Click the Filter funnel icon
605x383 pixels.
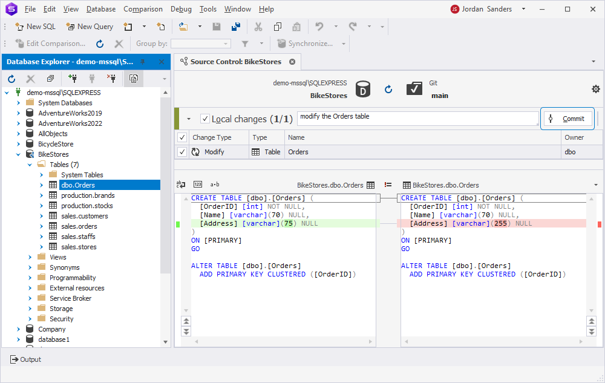(x=245, y=44)
